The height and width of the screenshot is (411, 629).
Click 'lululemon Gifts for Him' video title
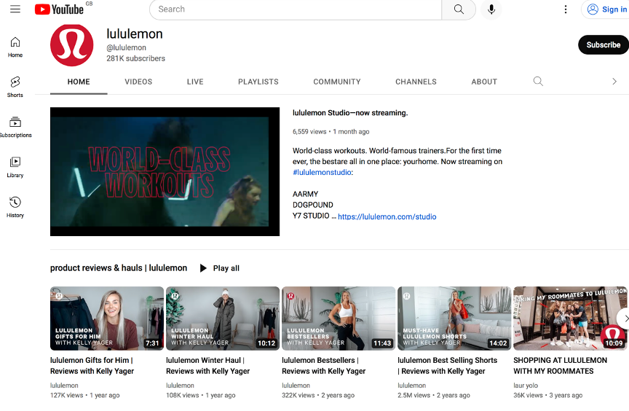[92, 366]
